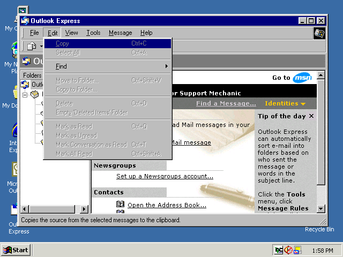Open the Identities dropdown
This screenshot has height=257, width=343.
click(x=285, y=103)
